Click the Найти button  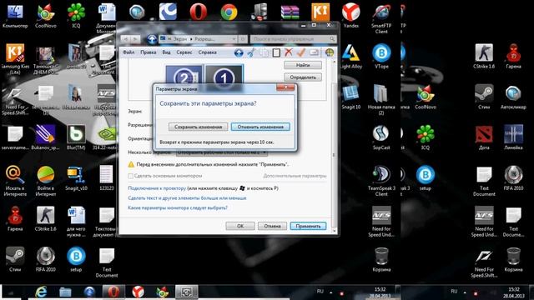click(303, 65)
